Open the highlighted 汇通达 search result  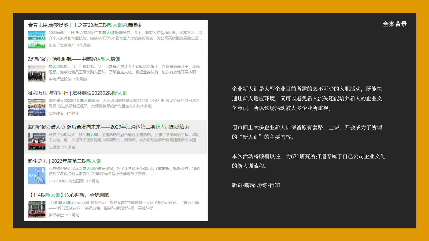109,127
